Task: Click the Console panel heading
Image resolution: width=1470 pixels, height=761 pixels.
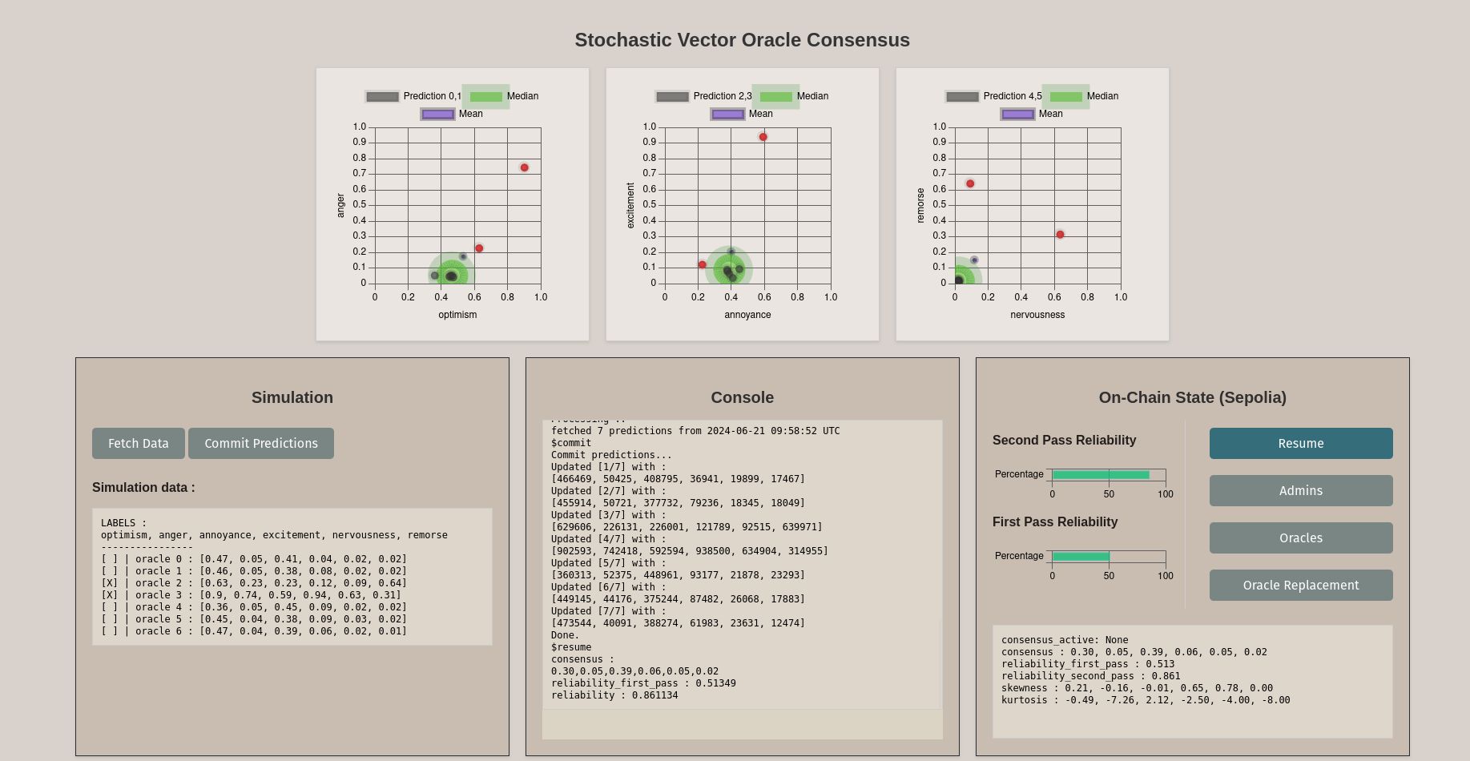Action: coord(743,397)
